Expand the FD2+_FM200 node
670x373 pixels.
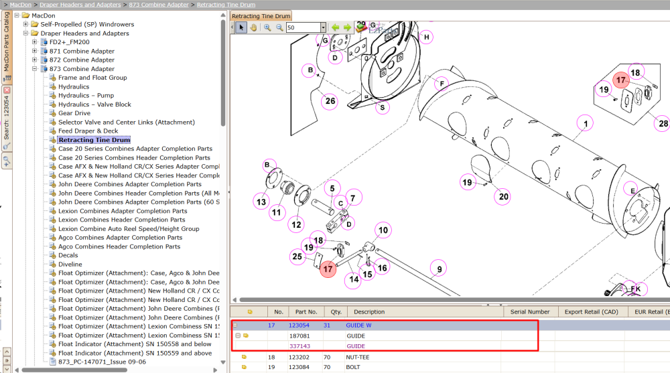pyautogui.click(x=35, y=42)
